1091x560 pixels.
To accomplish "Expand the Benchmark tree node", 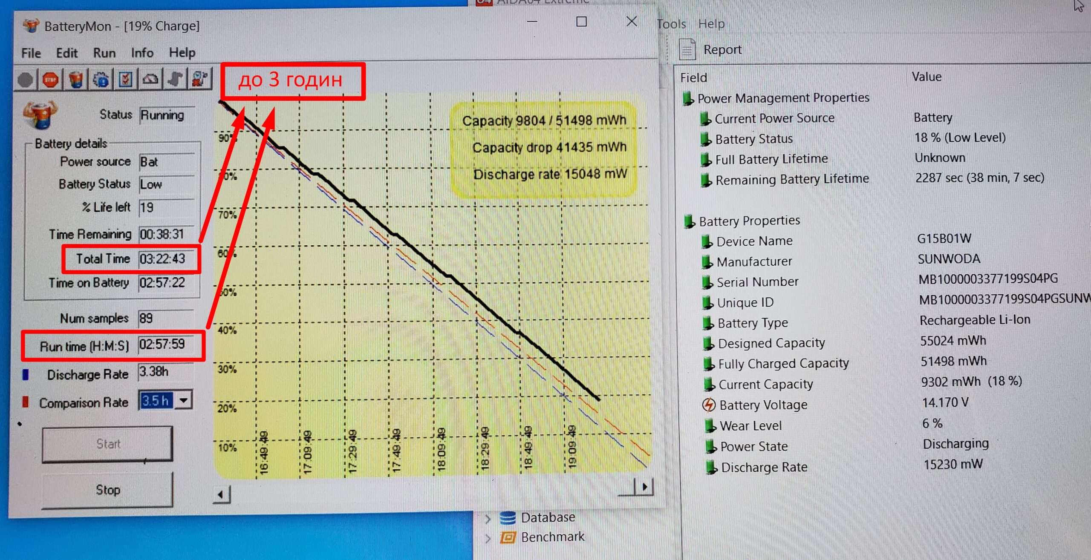I will pyautogui.click(x=488, y=539).
